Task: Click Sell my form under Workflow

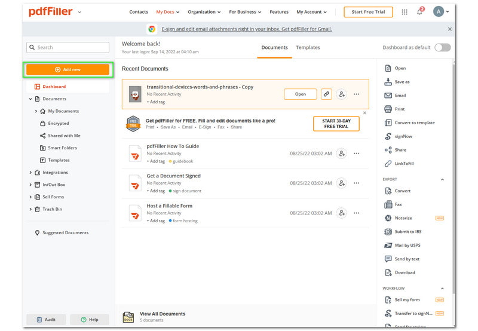Action: (x=402, y=300)
